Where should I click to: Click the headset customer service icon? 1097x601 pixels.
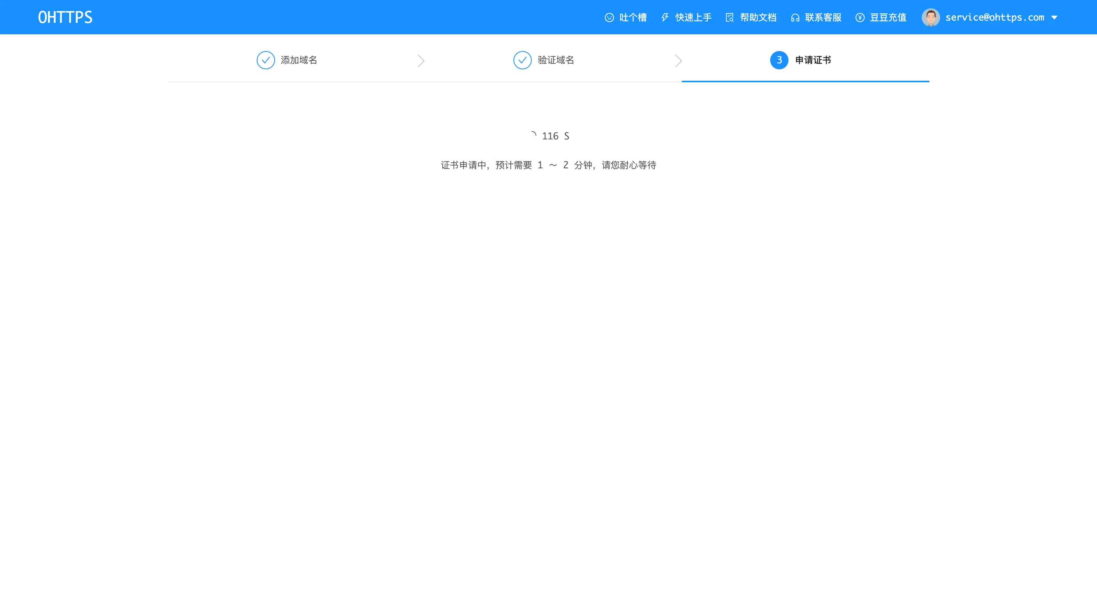[x=795, y=18]
